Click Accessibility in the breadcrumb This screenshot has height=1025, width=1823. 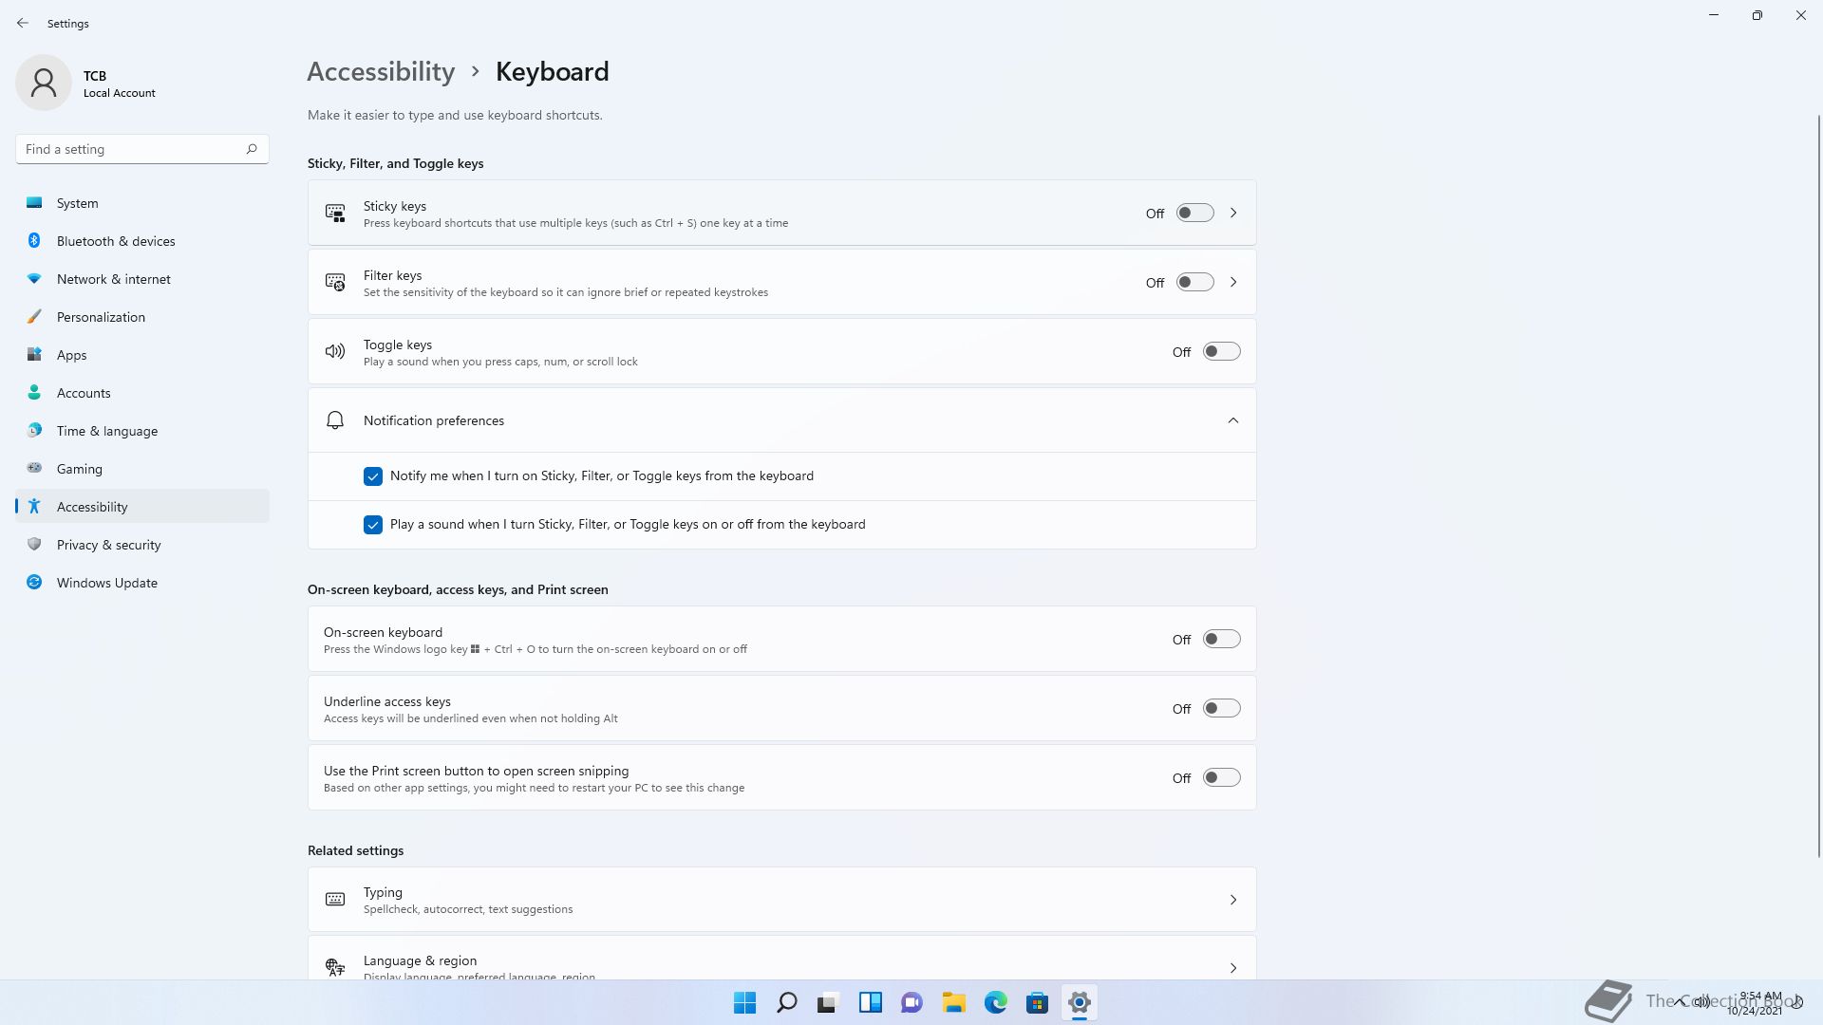tap(381, 72)
